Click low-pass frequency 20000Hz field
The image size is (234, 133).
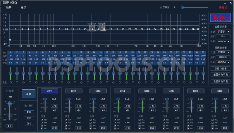click(223, 57)
